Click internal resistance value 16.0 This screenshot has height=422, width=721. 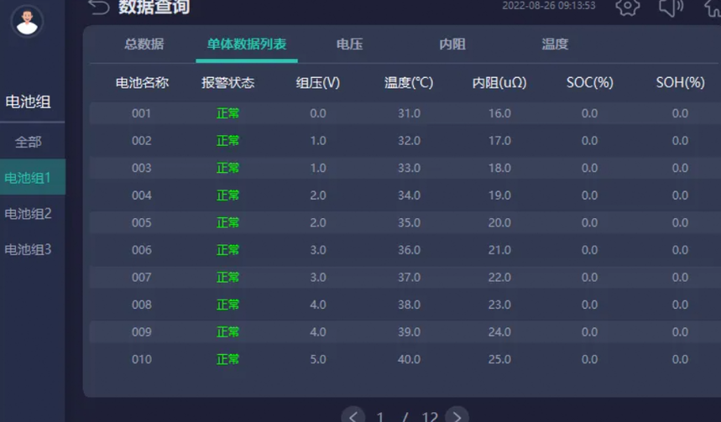click(499, 113)
